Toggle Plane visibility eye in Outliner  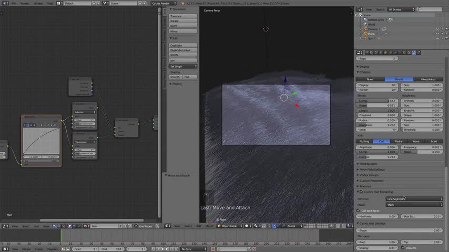coord(437,34)
